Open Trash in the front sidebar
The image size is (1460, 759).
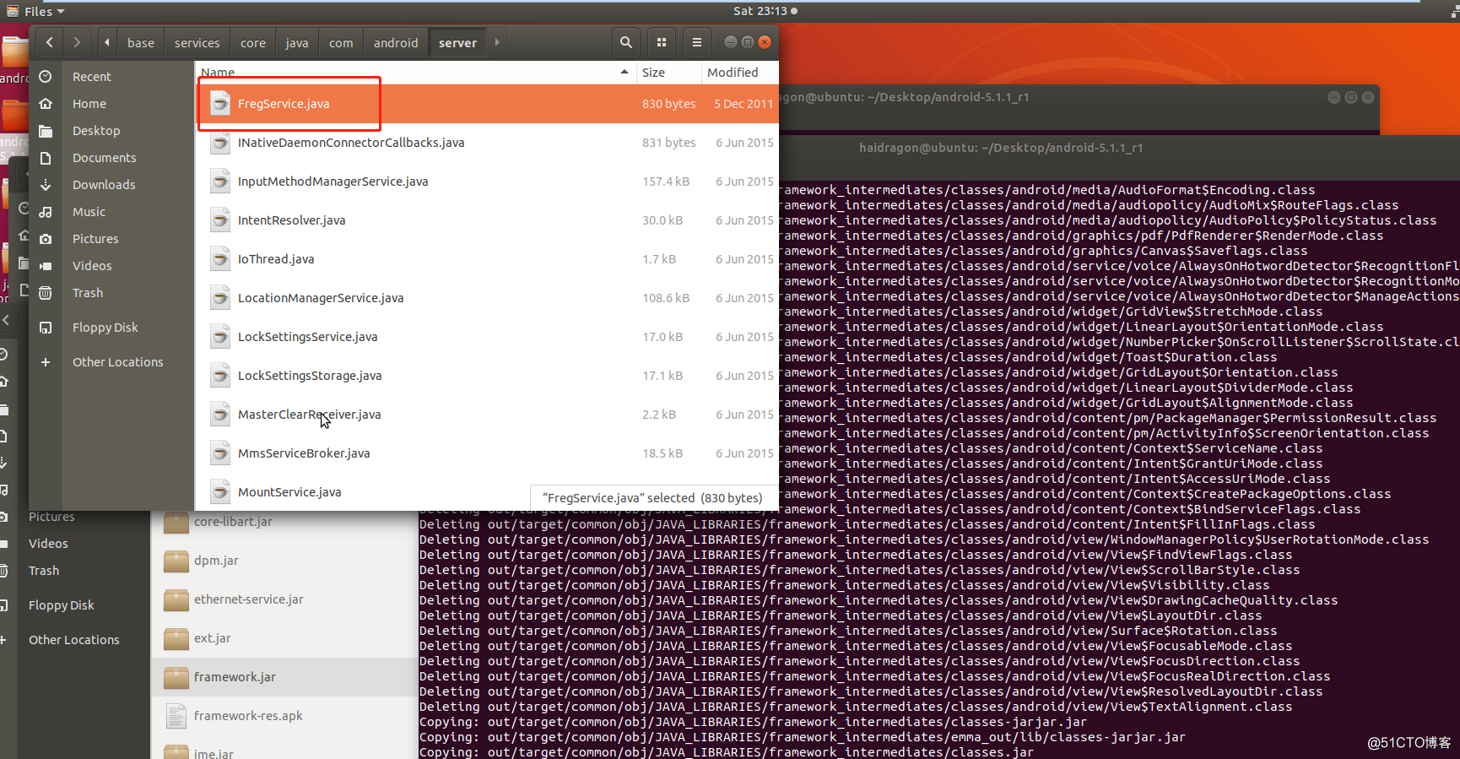pos(88,293)
